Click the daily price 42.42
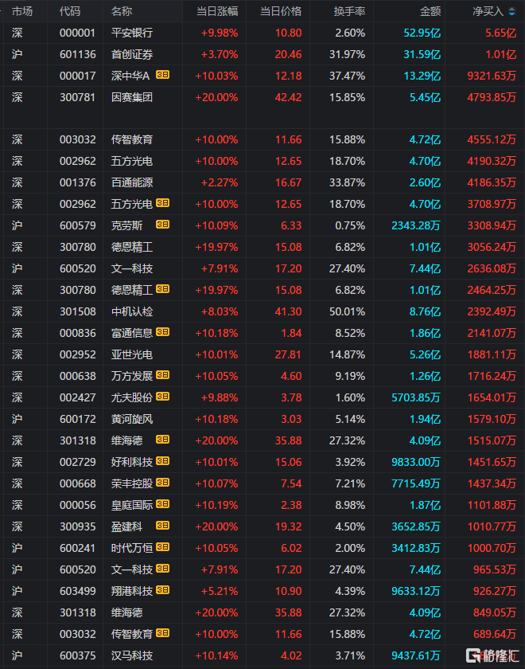 pos(289,97)
